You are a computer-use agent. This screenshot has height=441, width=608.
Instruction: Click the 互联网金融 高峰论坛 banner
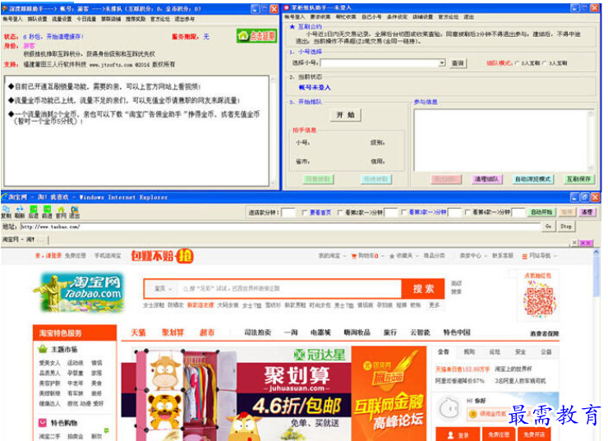pos(389,393)
